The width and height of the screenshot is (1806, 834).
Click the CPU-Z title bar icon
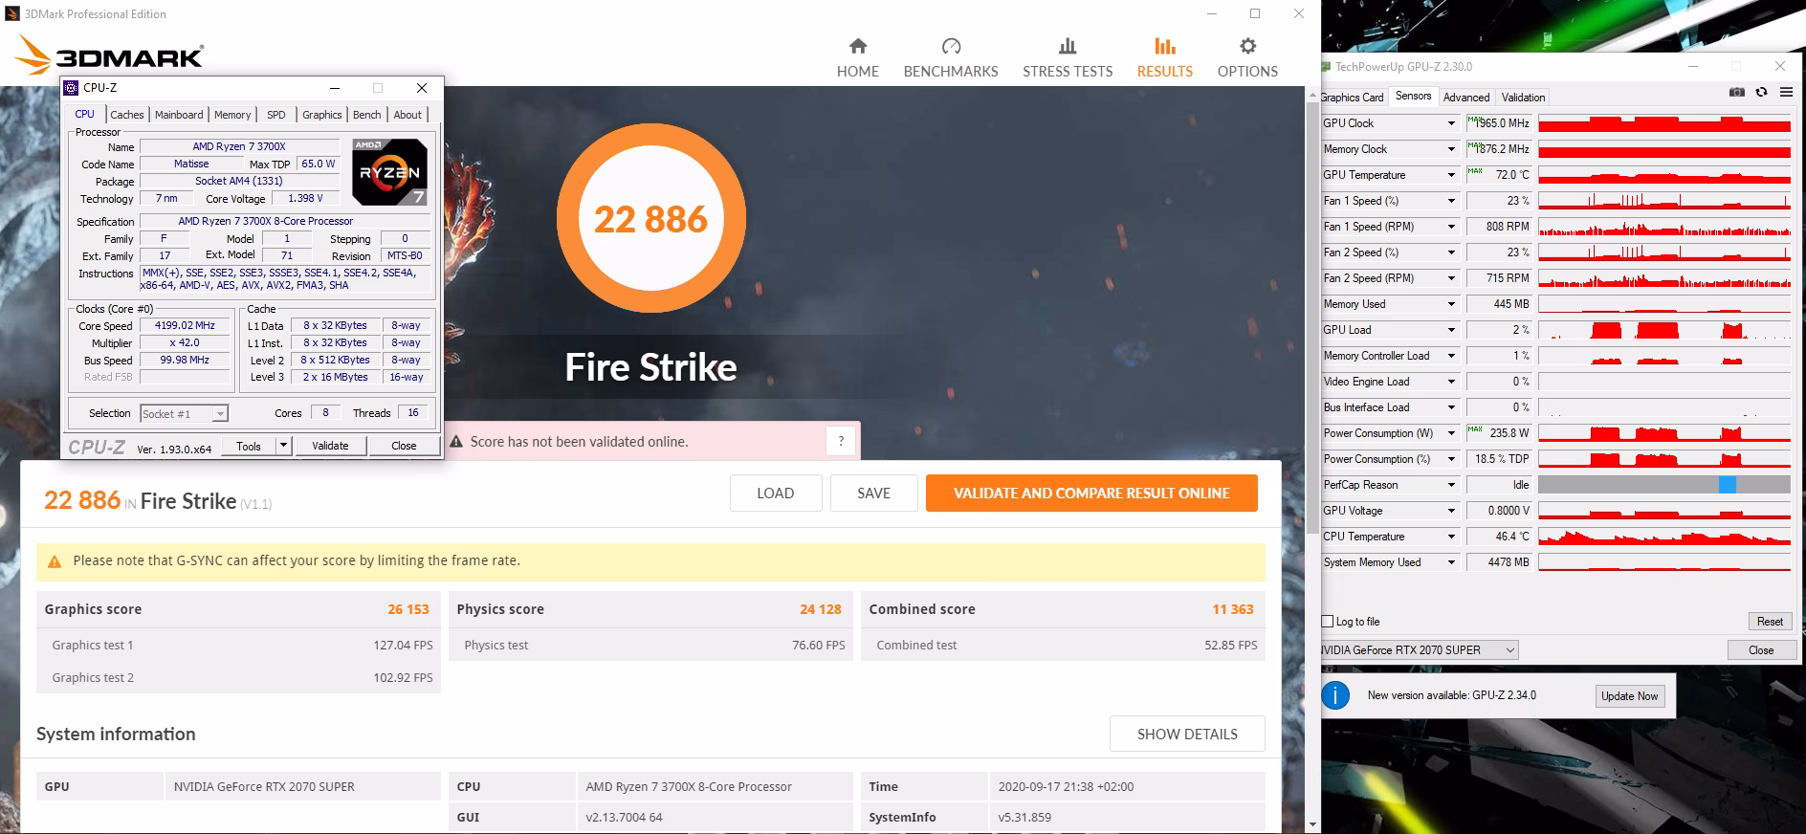coord(71,88)
